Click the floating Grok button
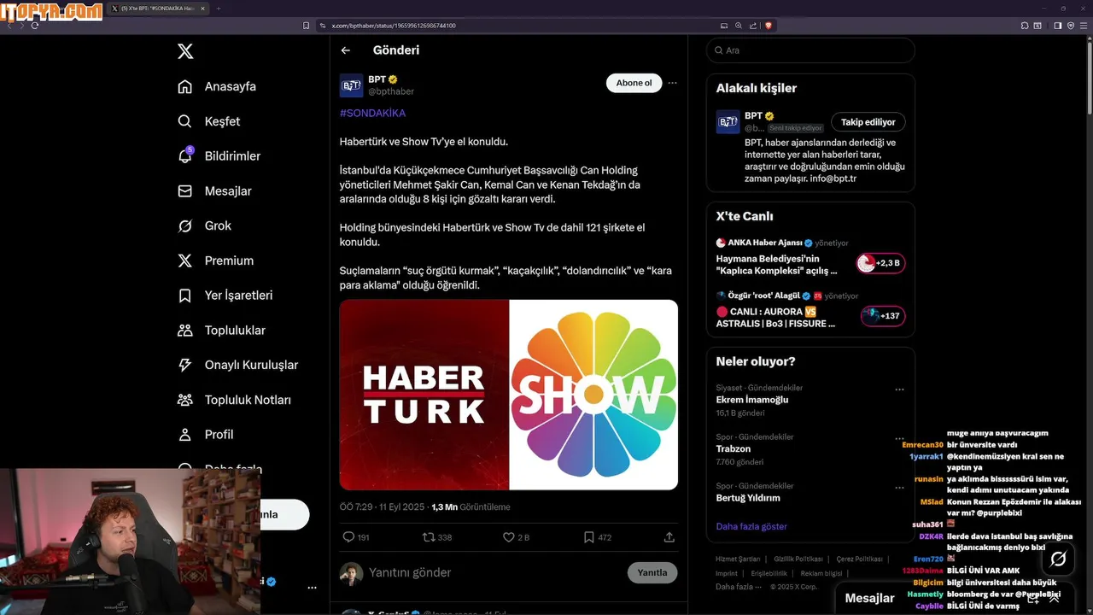Image resolution: width=1093 pixels, height=615 pixels. [1058, 559]
